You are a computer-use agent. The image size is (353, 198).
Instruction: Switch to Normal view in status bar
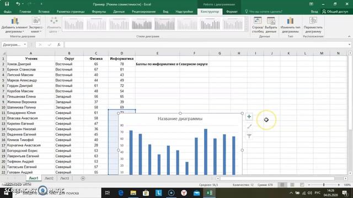point(282,185)
